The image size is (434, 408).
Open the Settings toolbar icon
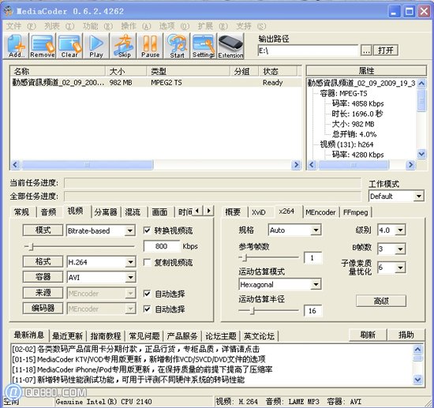pyautogui.click(x=204, y=46)
